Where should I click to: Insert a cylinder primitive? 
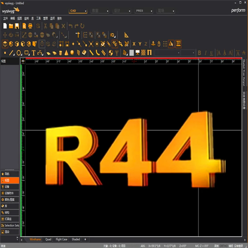click(60, 53)
